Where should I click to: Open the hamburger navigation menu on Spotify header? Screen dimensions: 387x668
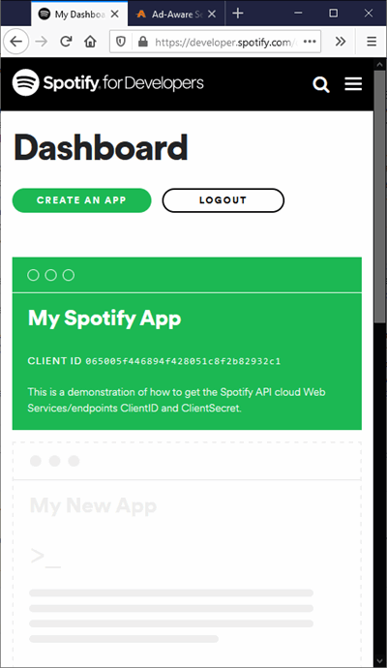[x=353, y=84]
